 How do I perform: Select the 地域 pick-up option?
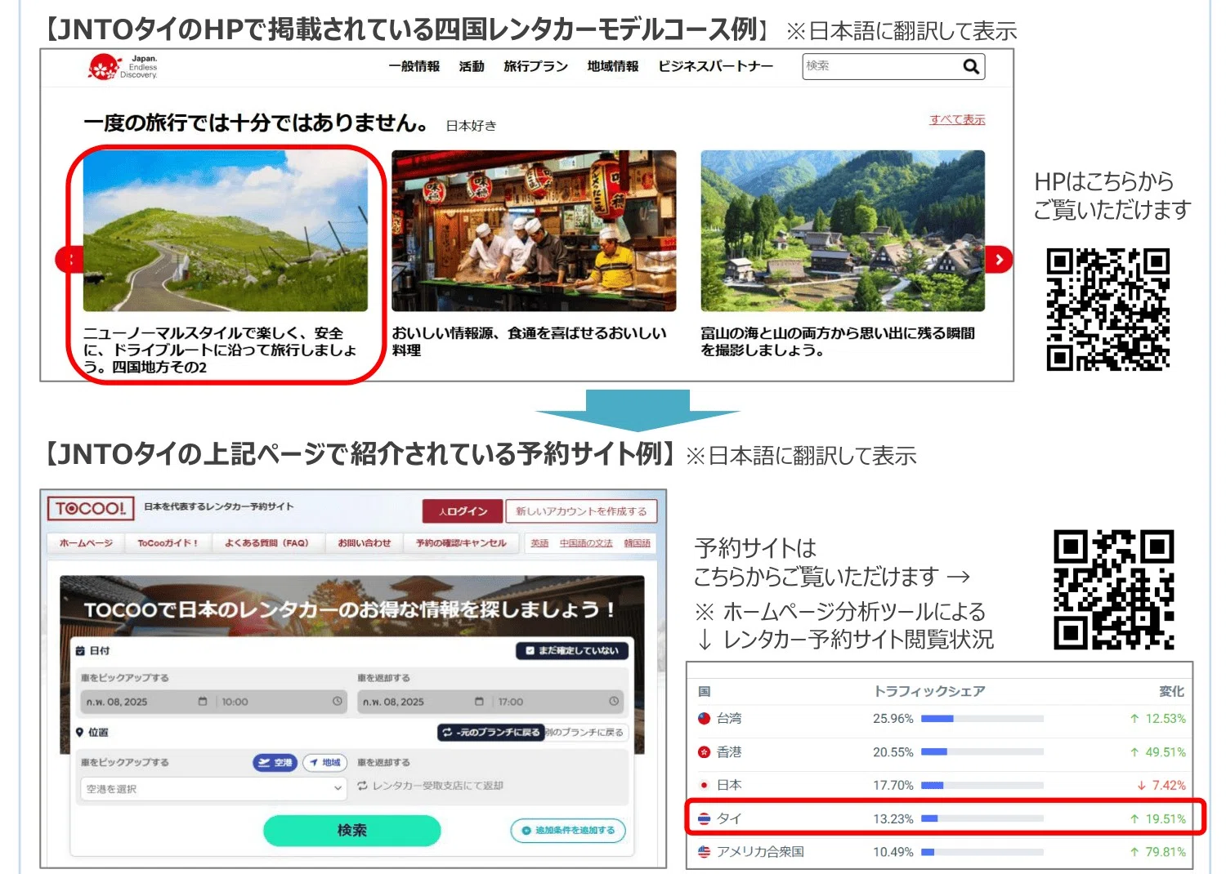tap(325, 763)
